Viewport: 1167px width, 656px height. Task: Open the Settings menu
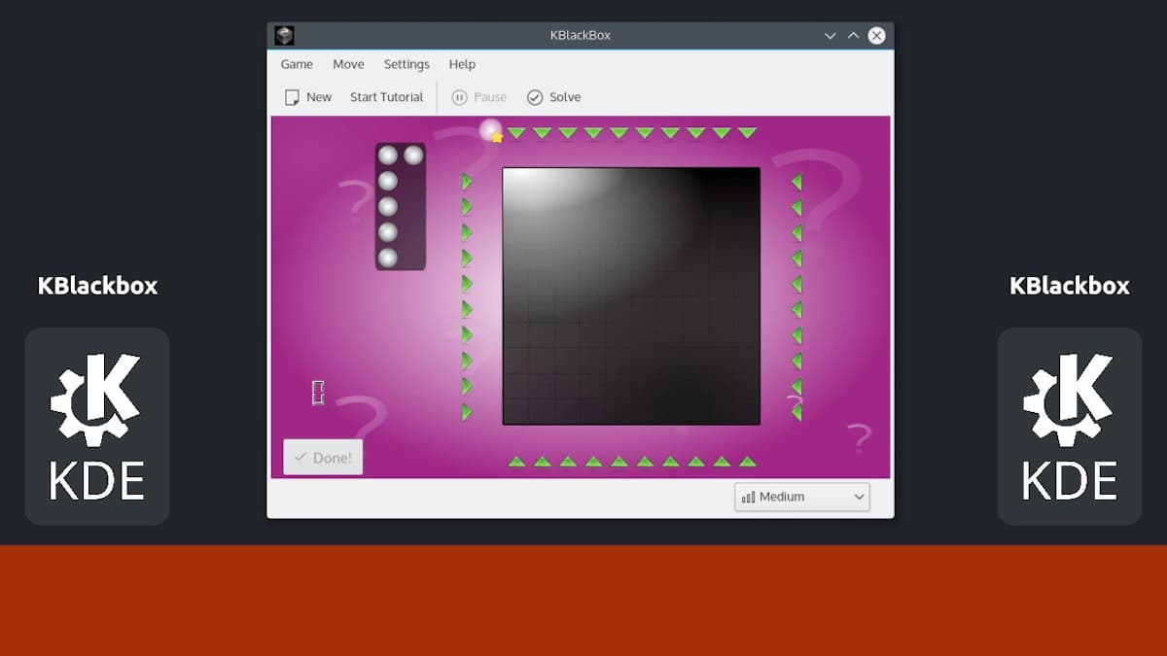(x=407, y=64)
